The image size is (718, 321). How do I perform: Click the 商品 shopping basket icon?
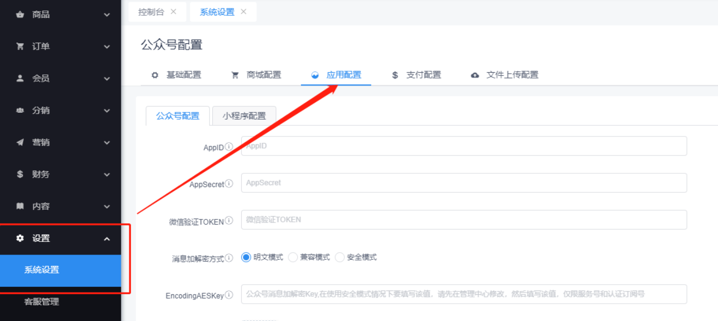(20, 15)
